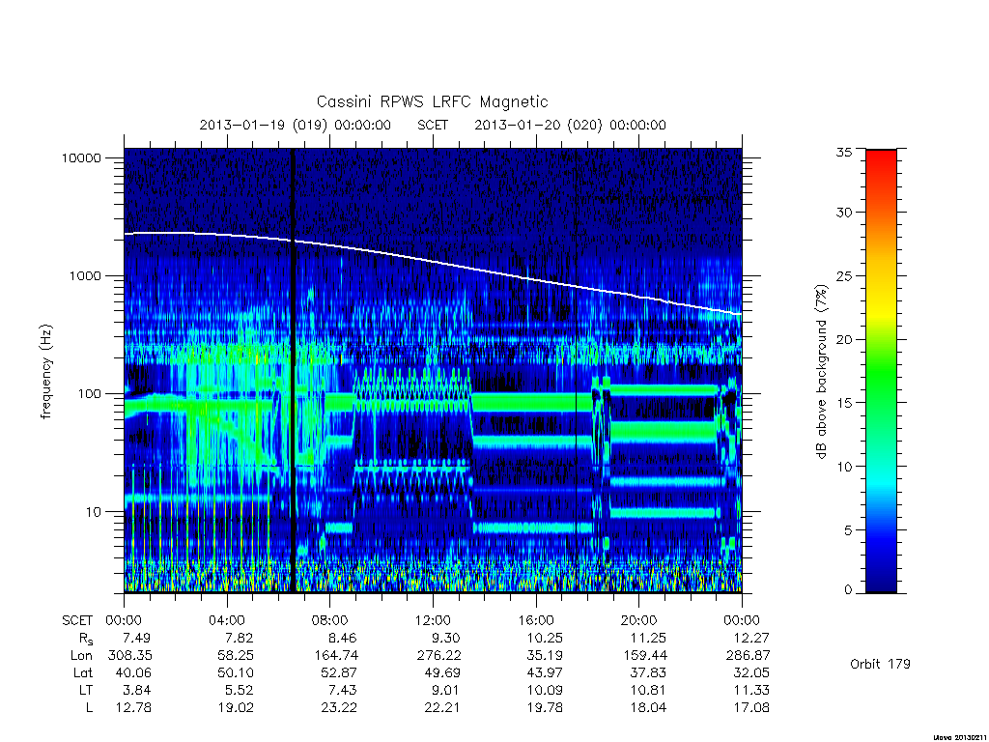989x742 pixels.
Task: Click the 'SCET' label in the subtitle
Action: (x=433, y=125)
